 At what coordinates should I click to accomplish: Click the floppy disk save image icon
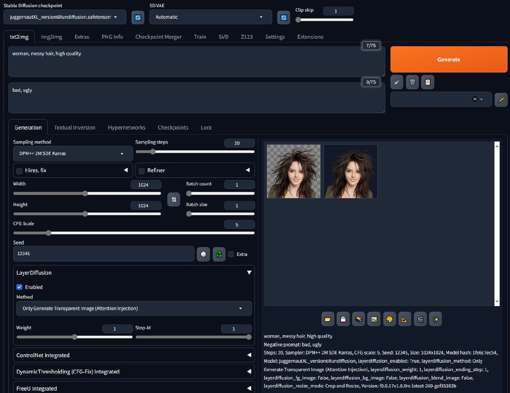coord(343,319)
